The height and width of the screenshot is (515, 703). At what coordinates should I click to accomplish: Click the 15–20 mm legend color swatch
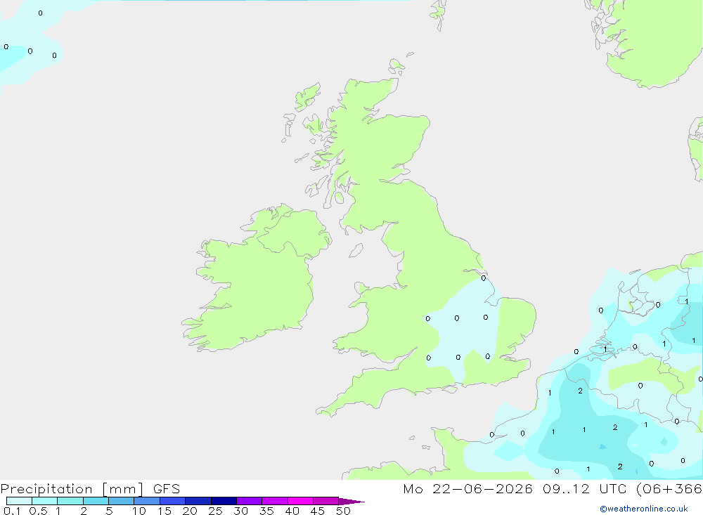172,501
